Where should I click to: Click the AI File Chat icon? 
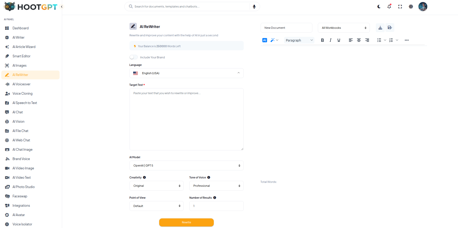[x=7, y=131]
